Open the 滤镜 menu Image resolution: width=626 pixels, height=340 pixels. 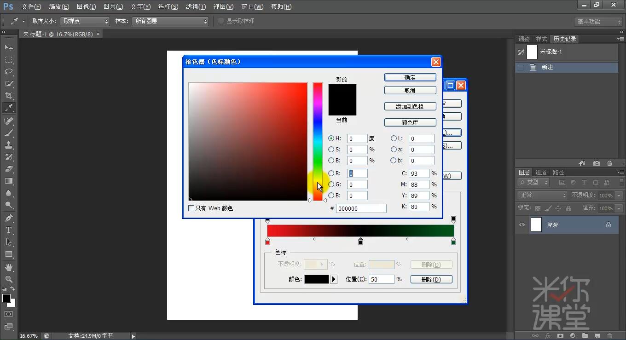click(196, 6)
